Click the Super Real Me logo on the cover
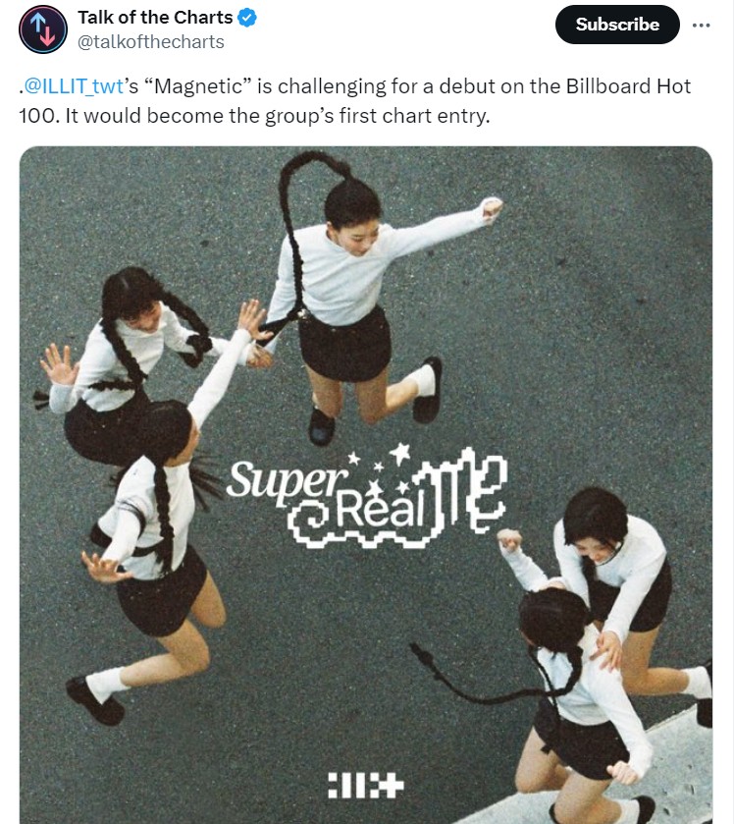734x824 pixels. tap(366, 497)
